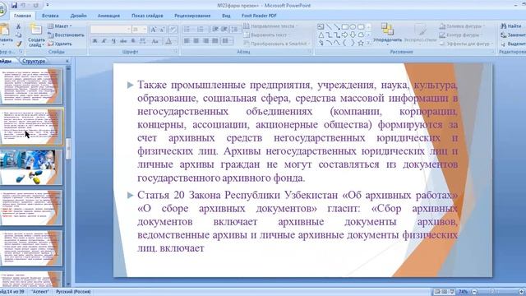The height and width of the screenshot is (296, 526).
Task: Open line spacing options
Action: [235, 30]
